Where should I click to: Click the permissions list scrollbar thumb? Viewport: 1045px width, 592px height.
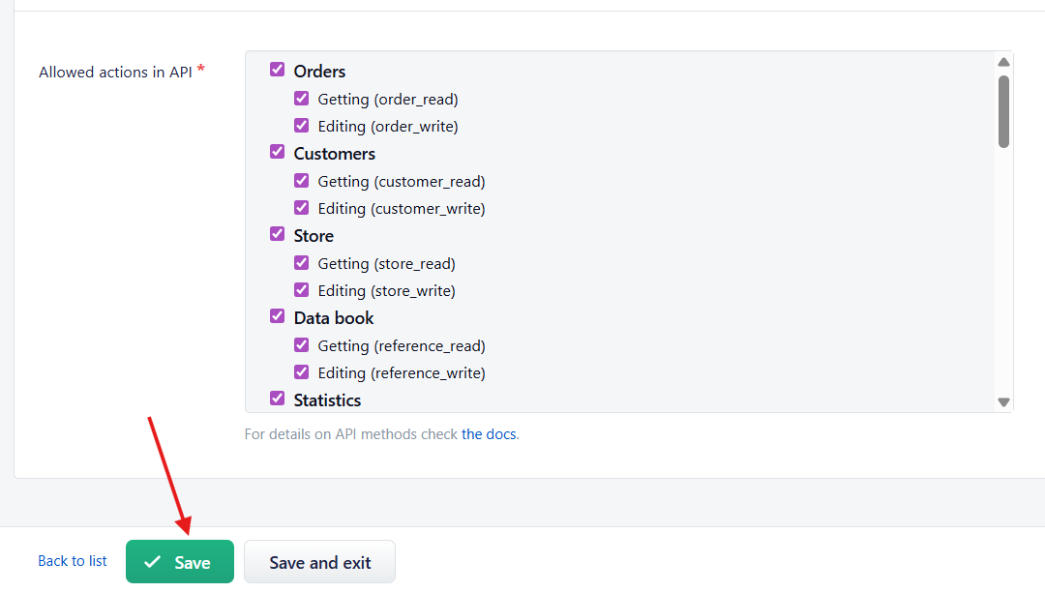[x=1003, y=111]
